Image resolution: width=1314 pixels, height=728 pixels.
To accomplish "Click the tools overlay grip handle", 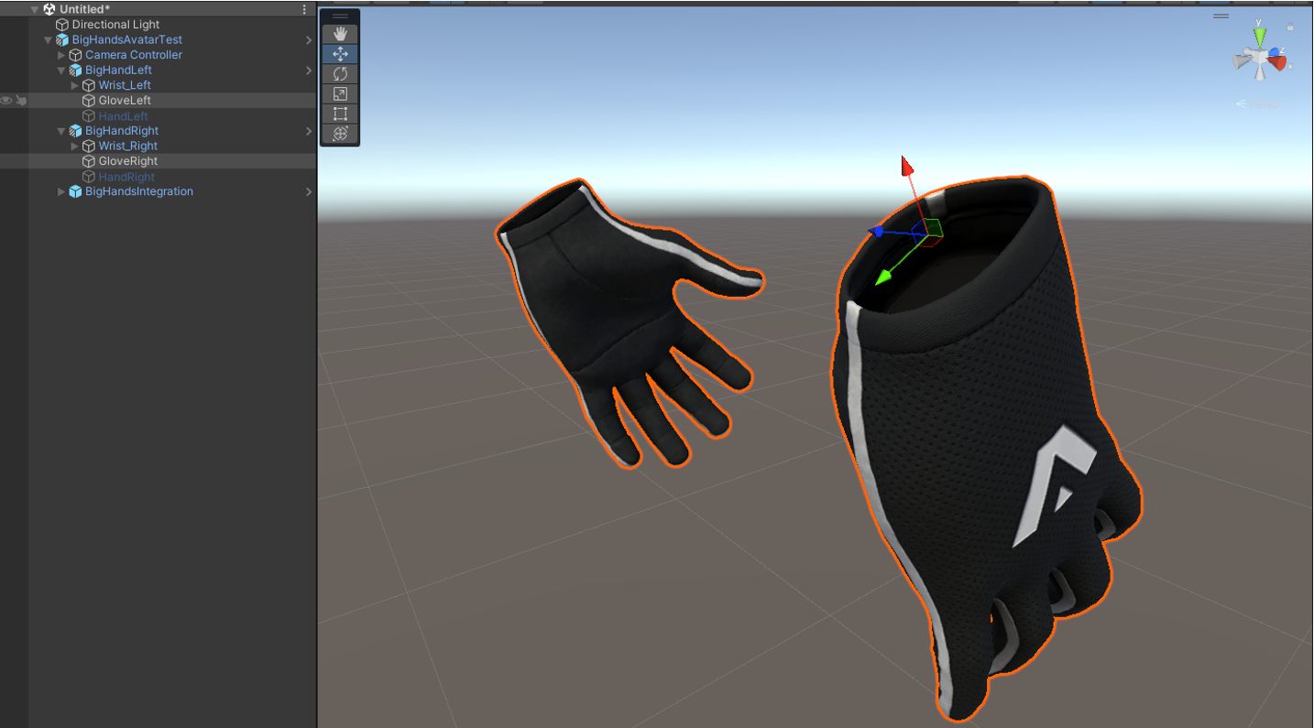I will pos(340,16).
